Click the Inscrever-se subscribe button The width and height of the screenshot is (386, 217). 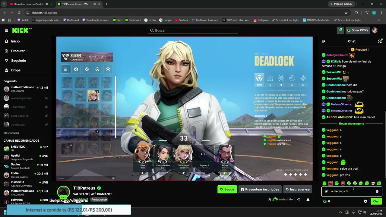[x=298, y=189]
